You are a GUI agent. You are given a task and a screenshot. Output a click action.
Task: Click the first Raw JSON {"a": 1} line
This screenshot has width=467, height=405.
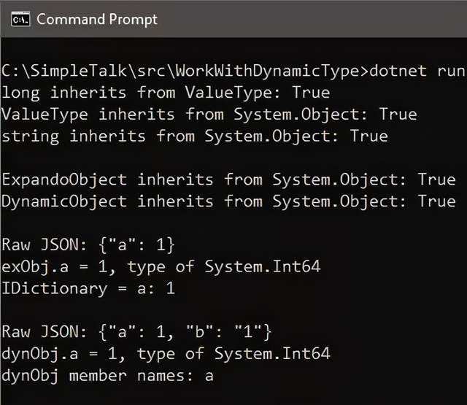88,244
